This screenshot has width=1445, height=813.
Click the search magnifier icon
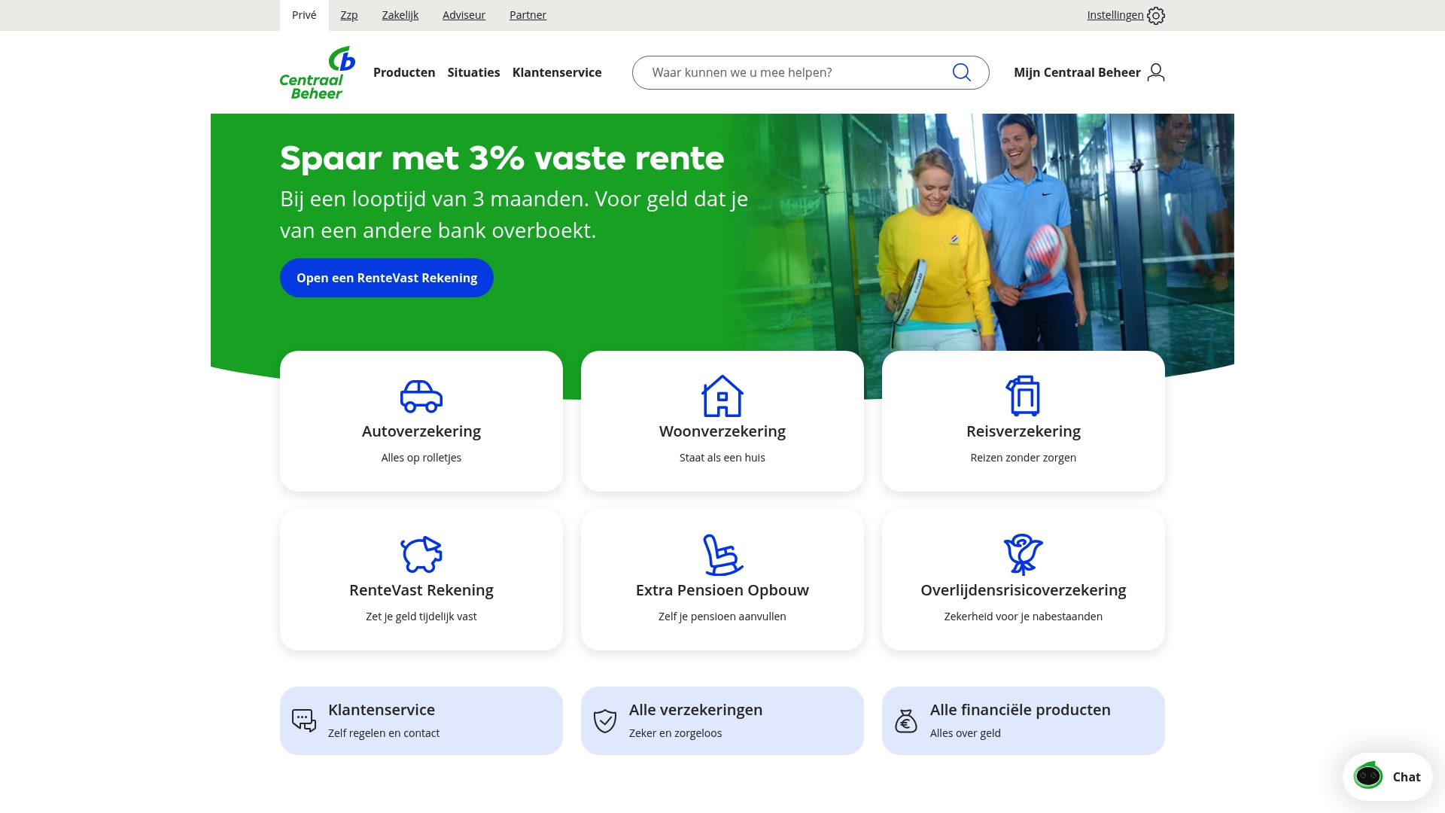pos(961,72)
